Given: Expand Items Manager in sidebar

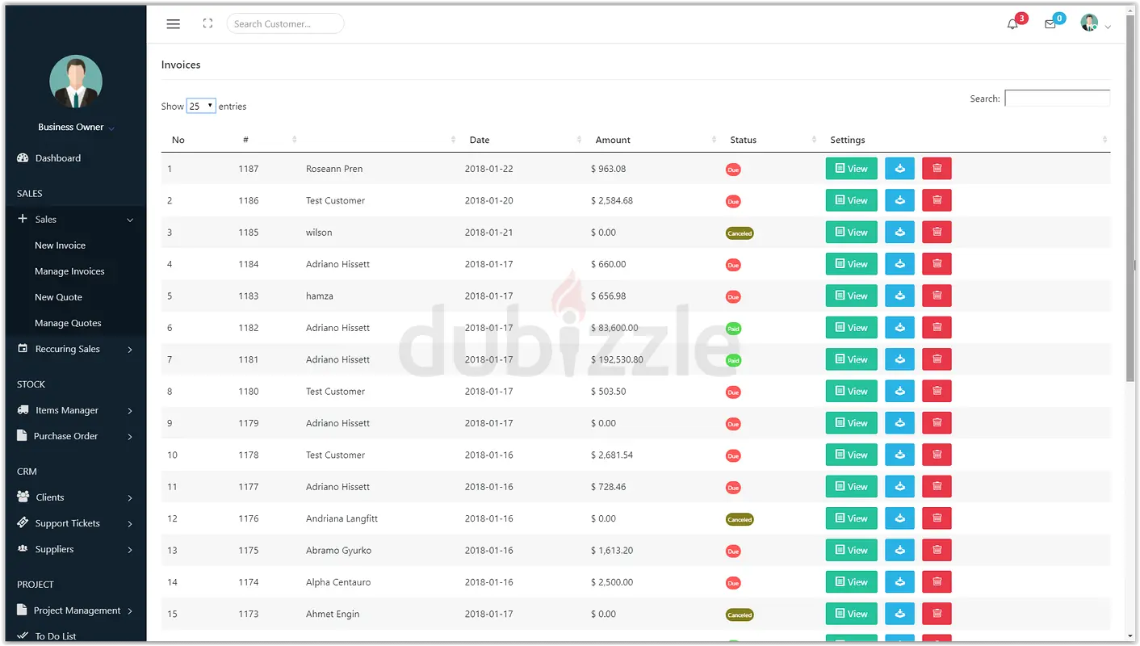Looking at the screenshot, I should (x=74, y=410).
